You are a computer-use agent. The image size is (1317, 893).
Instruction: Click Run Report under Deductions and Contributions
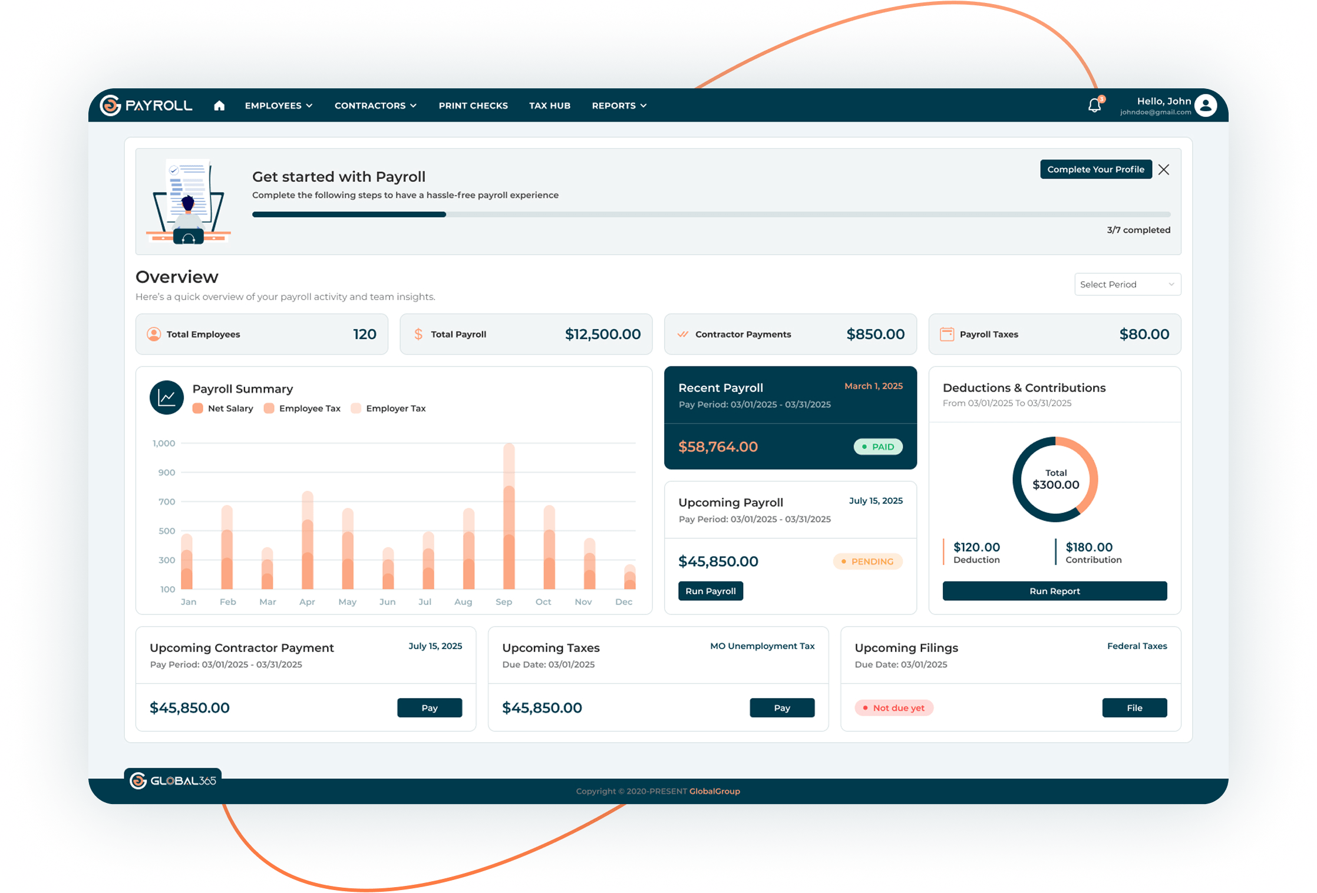(x=1054, y=591)
